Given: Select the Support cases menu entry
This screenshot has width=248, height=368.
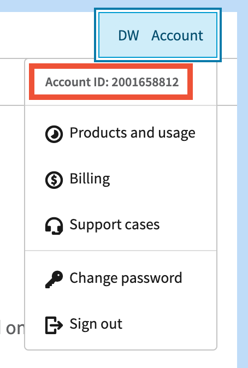Looking at the screenshot, I should (x=121, y=226).
